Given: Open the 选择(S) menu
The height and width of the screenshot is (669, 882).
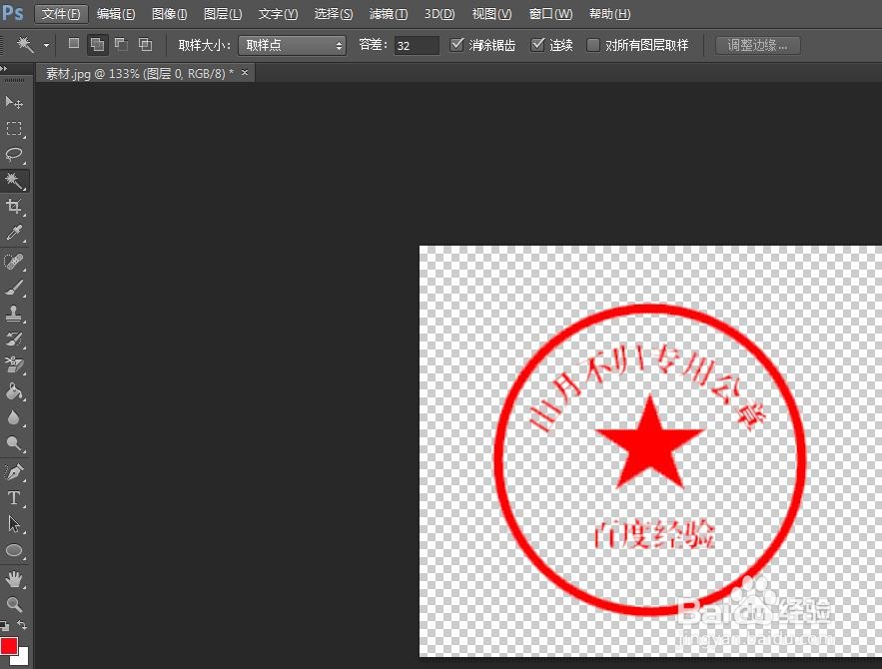Looking at the screenshot, I should pyautogui.click(x=334, y=14).
